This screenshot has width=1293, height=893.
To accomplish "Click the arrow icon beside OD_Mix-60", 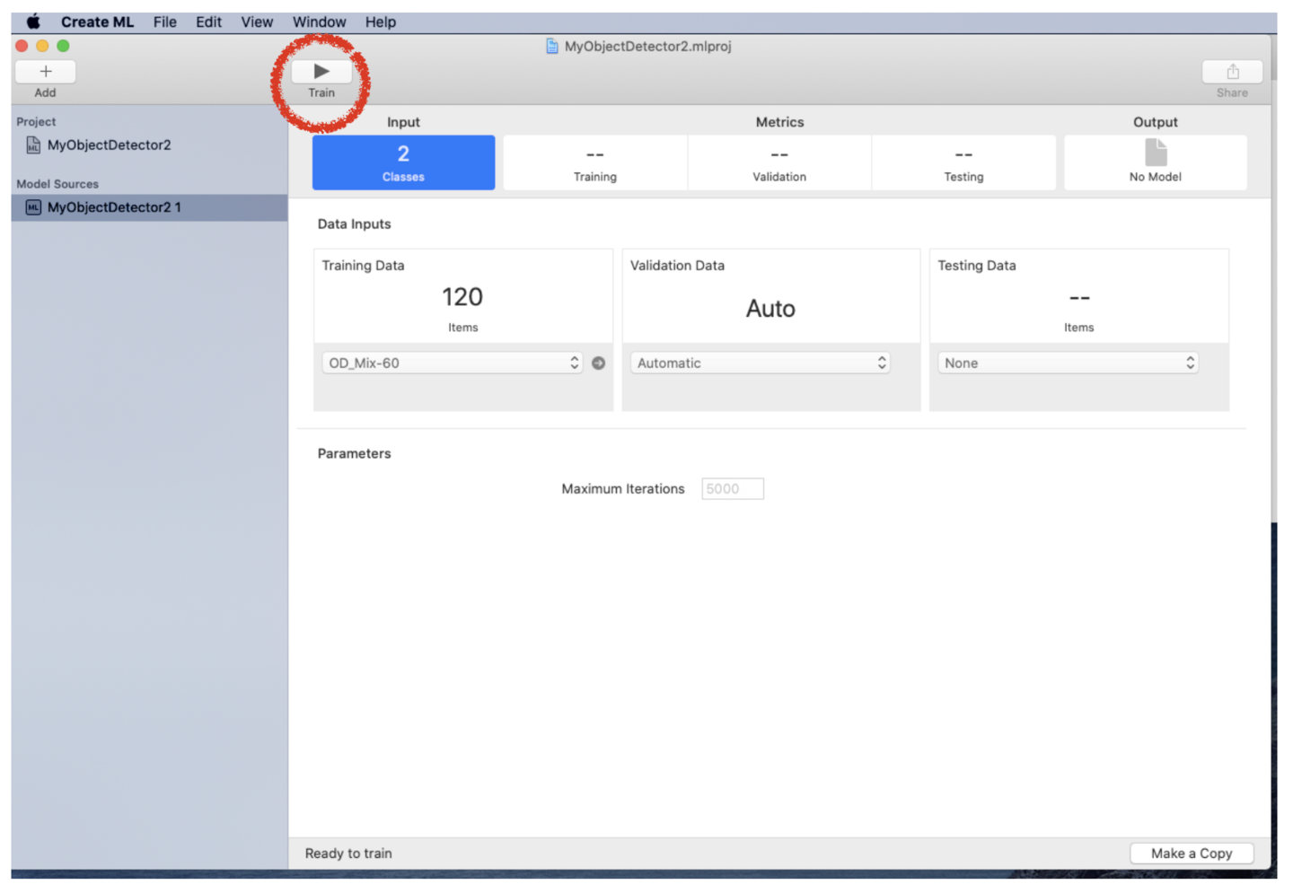I will (598, 363).
